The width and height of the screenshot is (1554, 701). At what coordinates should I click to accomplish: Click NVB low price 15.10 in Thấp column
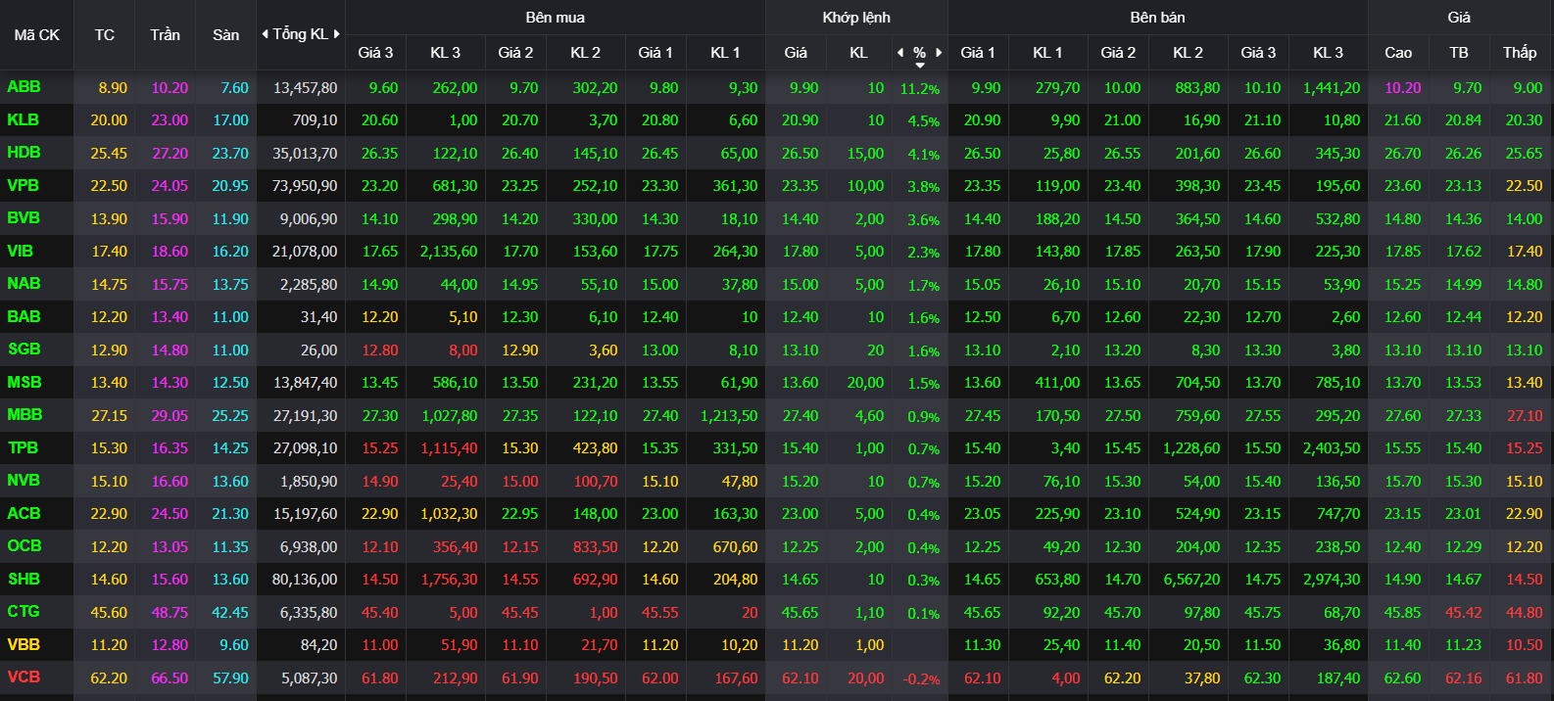tap(1524, 482)
